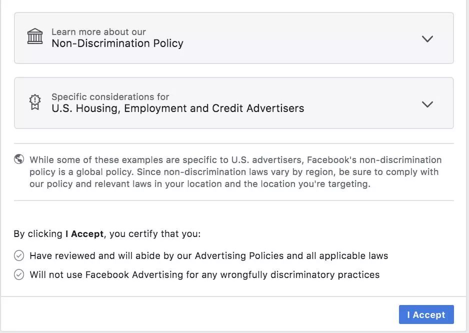Viewport: 469px width, 333px height.
Task: Select the "Have reviewed and will abide" statement
Action: 208,256
